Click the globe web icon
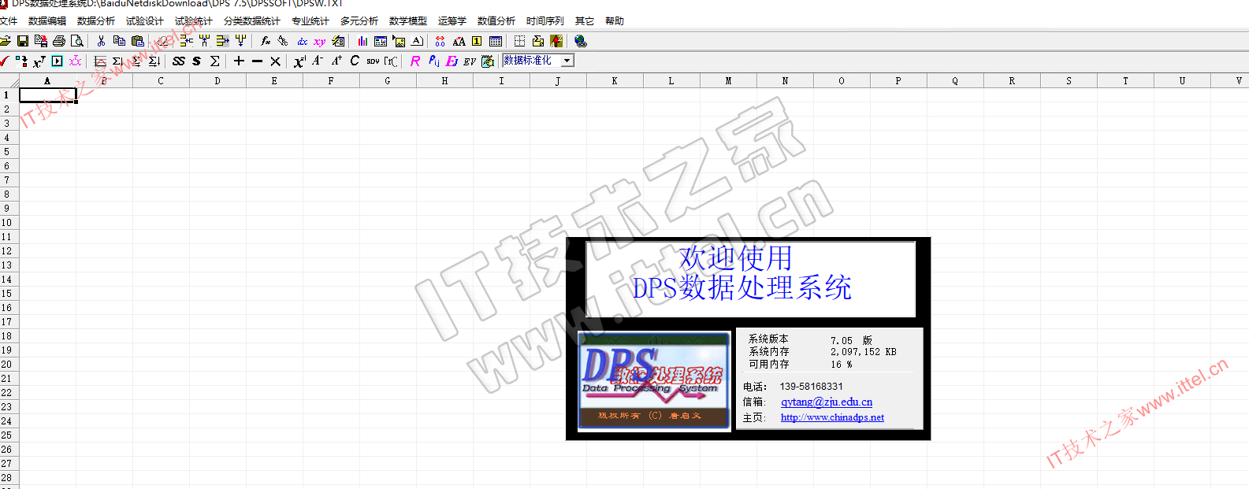Image resolution: width=1249 pixels, height=489 pixels. (581, 41)
